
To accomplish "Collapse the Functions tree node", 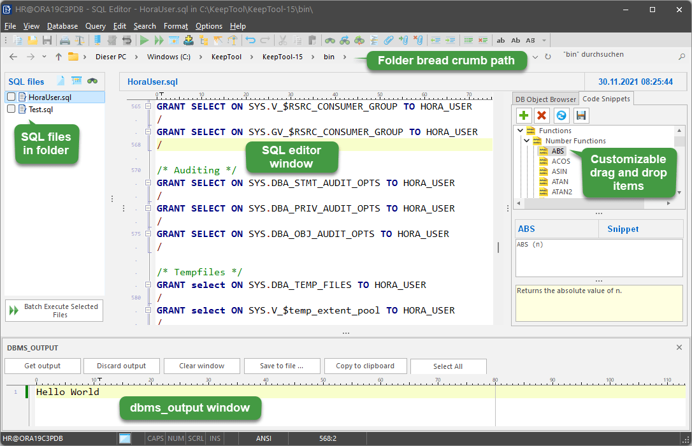I will click(520, 130).
